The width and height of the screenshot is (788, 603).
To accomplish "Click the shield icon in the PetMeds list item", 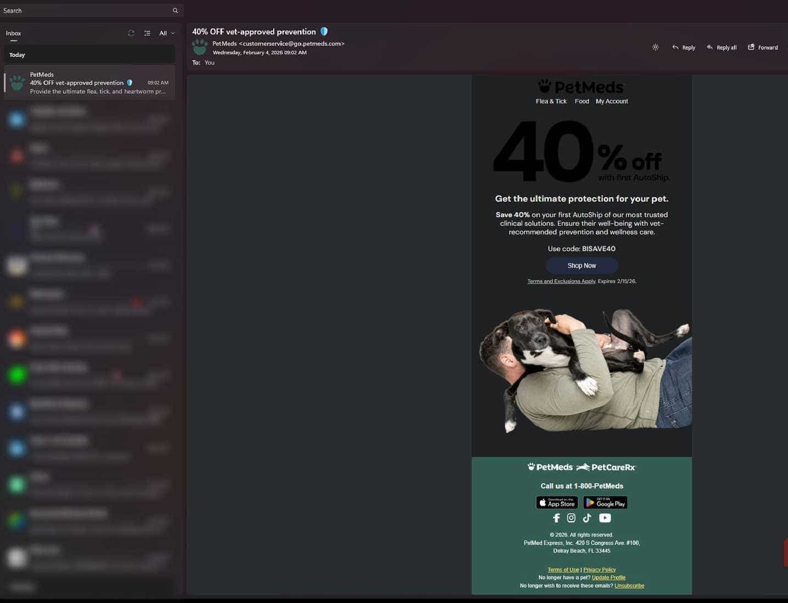I will click(x=130, y=83).
